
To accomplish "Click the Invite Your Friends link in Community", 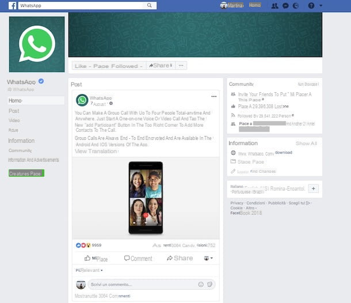I will click(274, 97).
